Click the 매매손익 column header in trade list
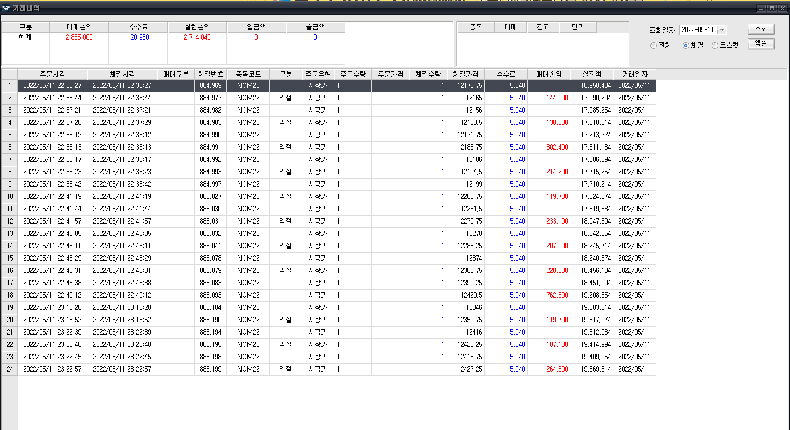 pos(548,74)
